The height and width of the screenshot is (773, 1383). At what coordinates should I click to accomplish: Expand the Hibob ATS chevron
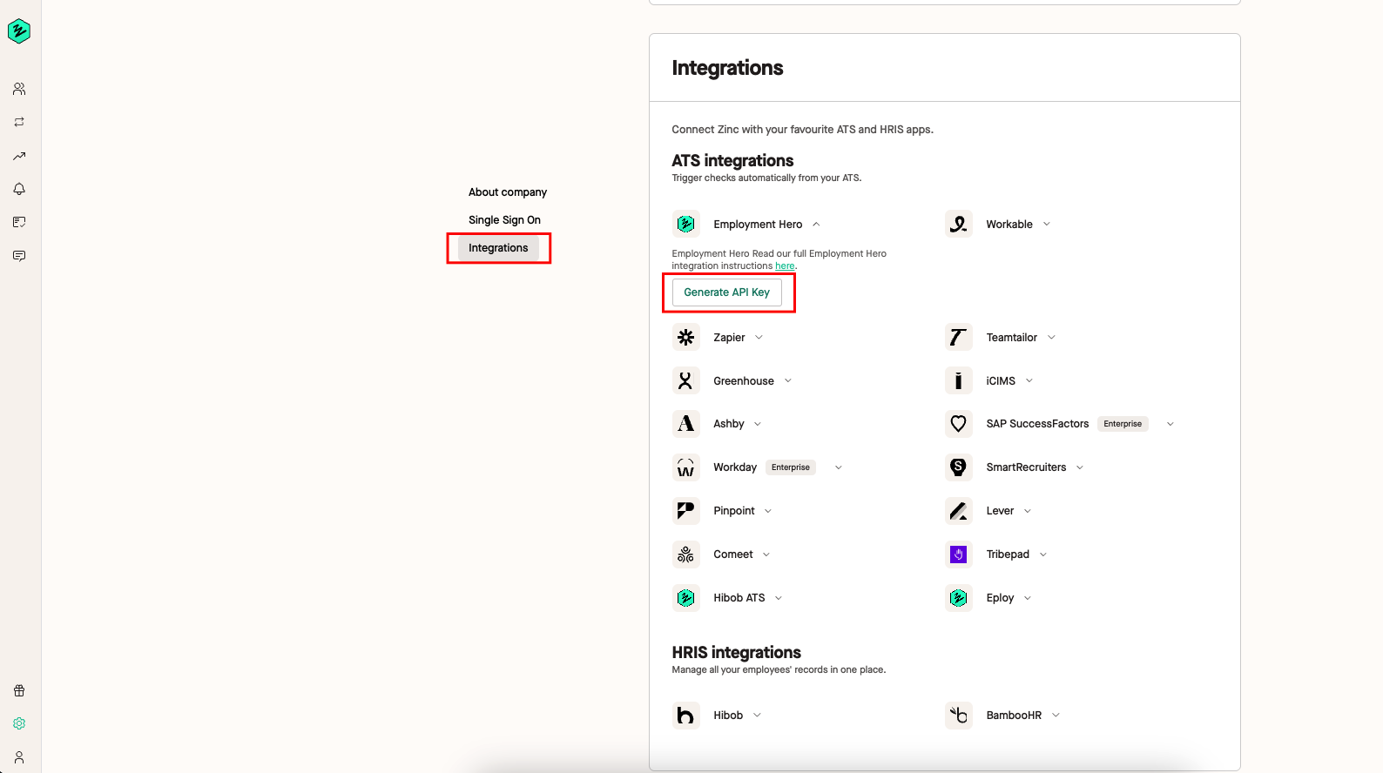[x=779, y=599]
